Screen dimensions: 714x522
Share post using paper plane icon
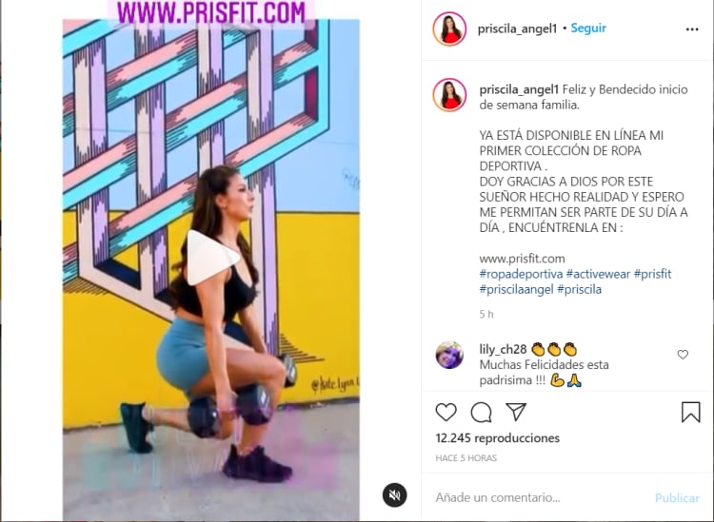(x=516, y=412)
